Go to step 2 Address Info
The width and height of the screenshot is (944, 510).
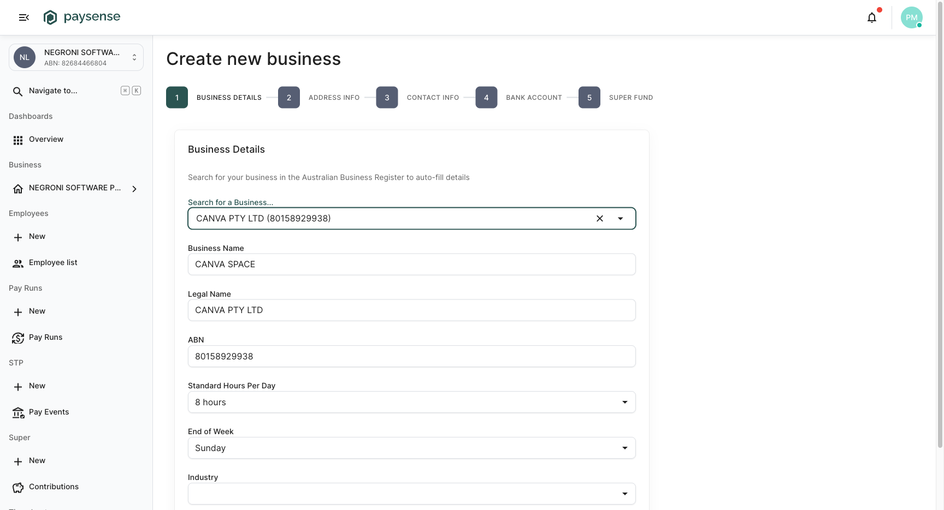[x=318, y=98]
